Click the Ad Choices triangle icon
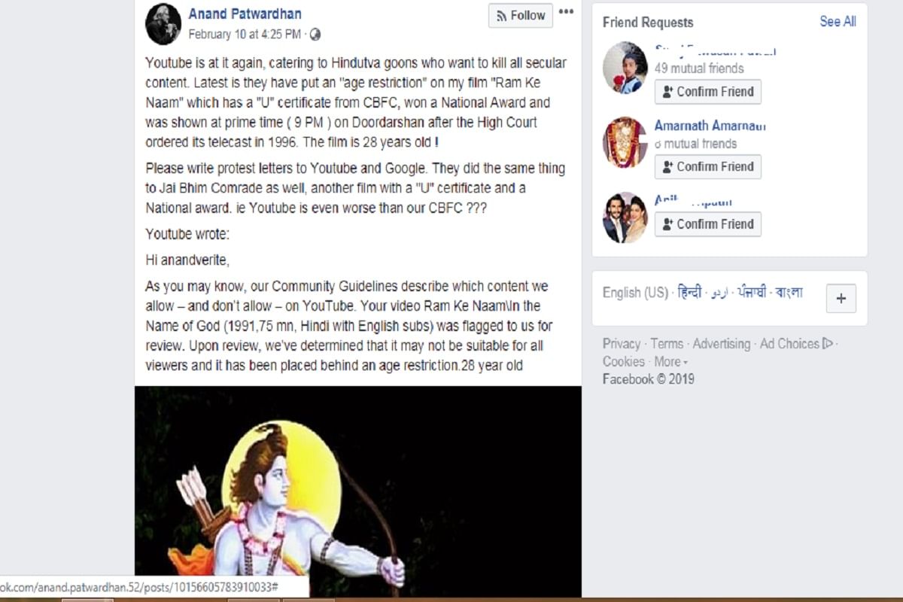This screenshot has height=602, width=903. coord(829,344)
